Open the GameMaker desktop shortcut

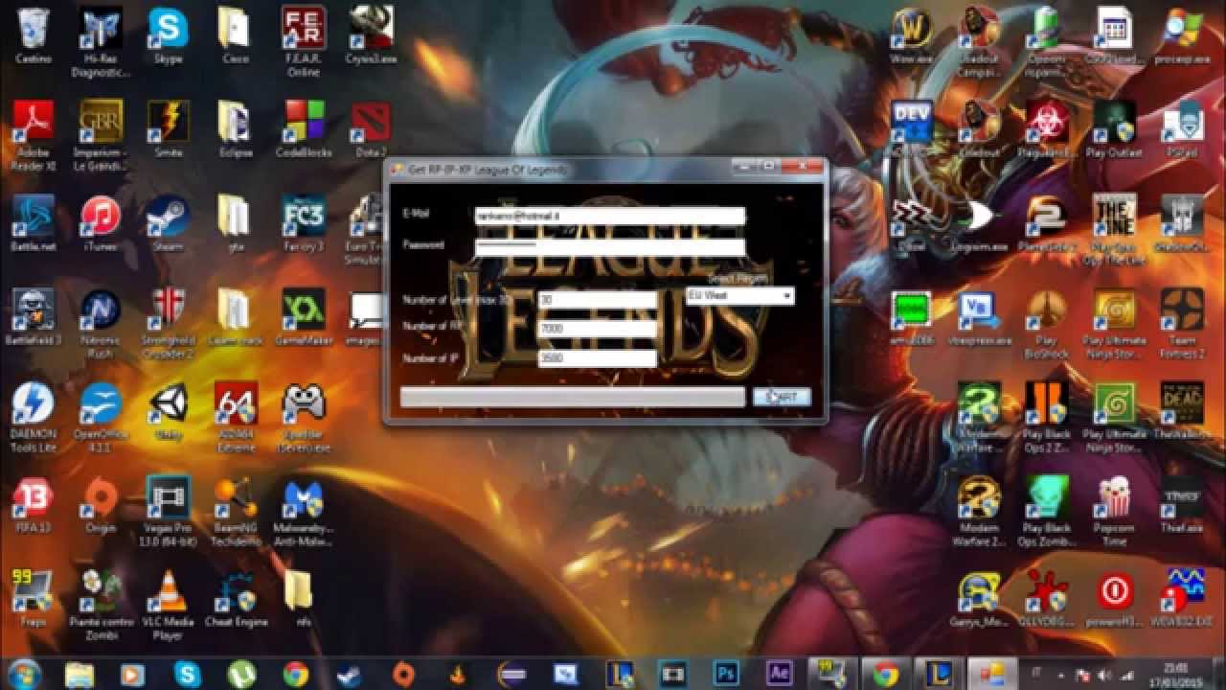click(303, 316)
